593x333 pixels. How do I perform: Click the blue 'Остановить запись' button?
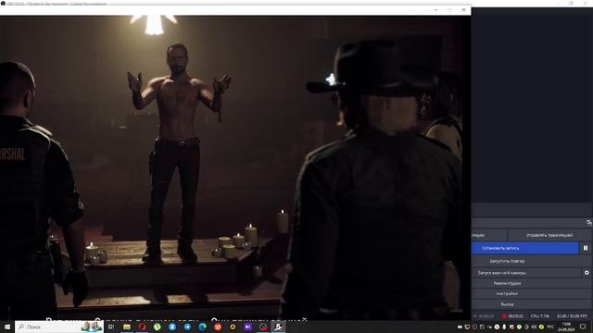click(x=525, y=248)
